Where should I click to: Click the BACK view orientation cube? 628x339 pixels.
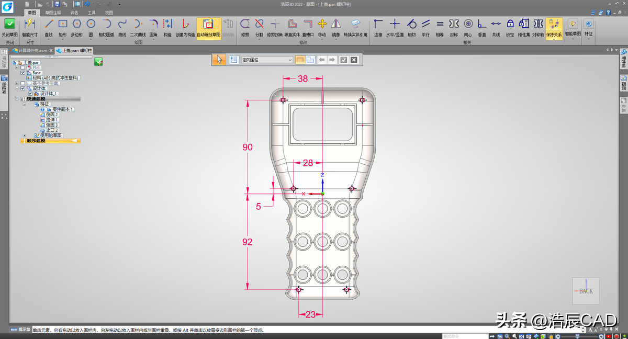[586, 290]
